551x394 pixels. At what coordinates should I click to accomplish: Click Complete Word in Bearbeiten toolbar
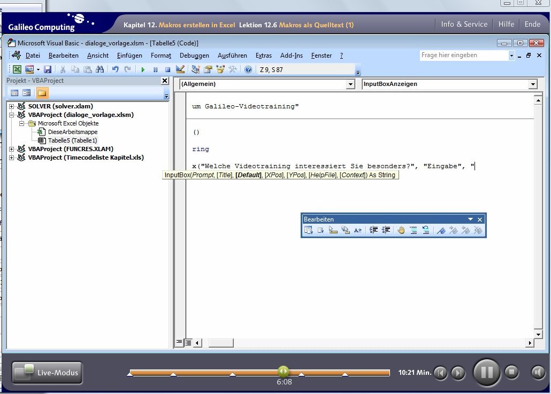358,230
